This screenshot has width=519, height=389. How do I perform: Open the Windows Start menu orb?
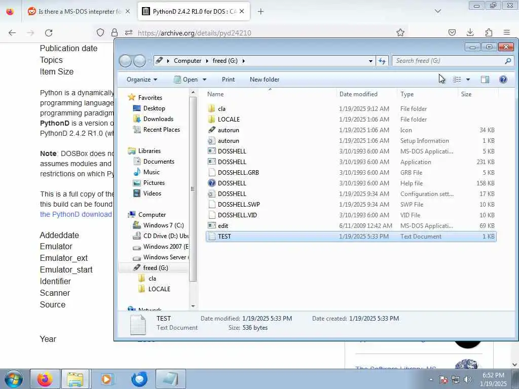pyautogui.click(x=14, y=379)
